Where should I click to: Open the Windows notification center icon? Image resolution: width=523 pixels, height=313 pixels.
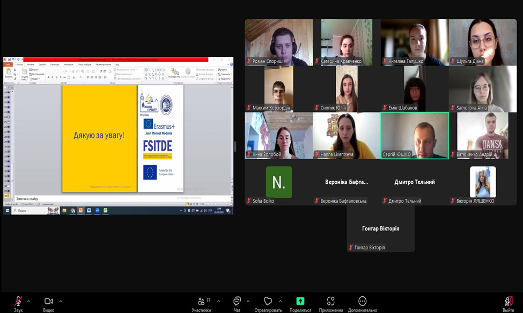(x=229, y=211)
